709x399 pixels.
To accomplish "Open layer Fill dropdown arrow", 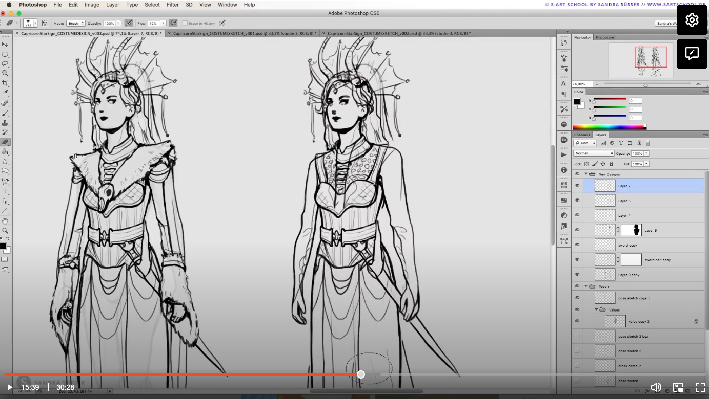I will click(646, 164).
